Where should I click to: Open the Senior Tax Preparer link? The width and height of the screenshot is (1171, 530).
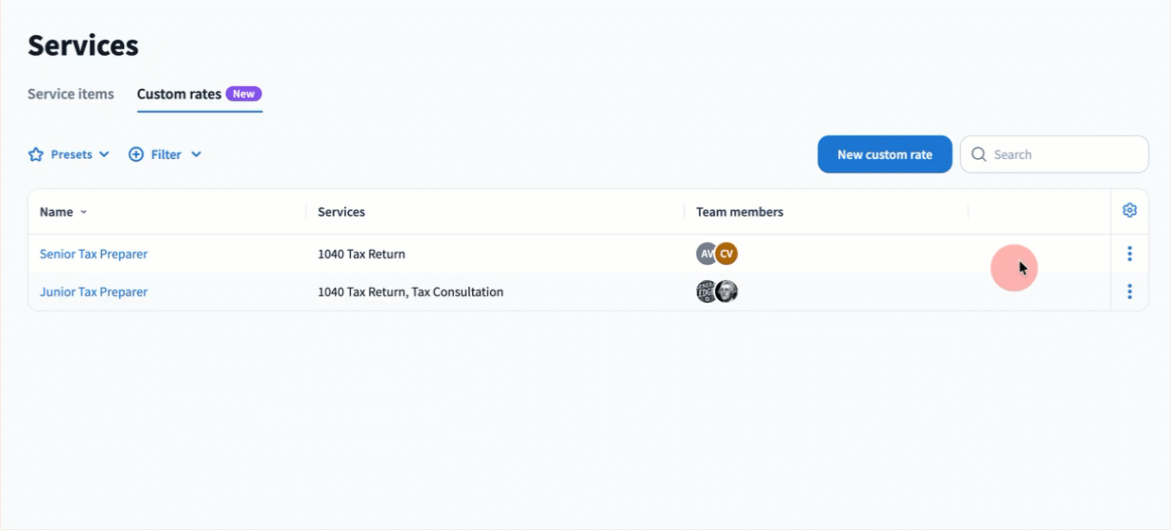[x=94, y=254]
